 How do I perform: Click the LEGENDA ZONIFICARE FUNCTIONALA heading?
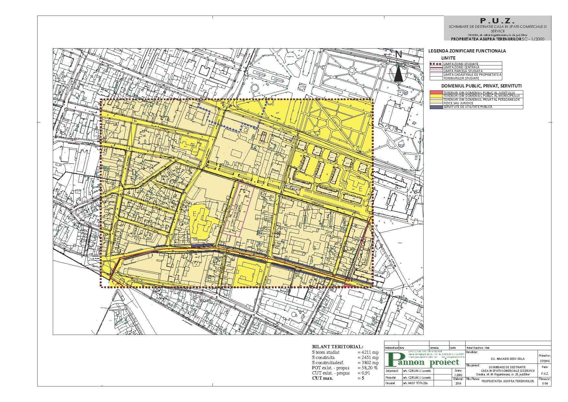(x=467, y=51)
